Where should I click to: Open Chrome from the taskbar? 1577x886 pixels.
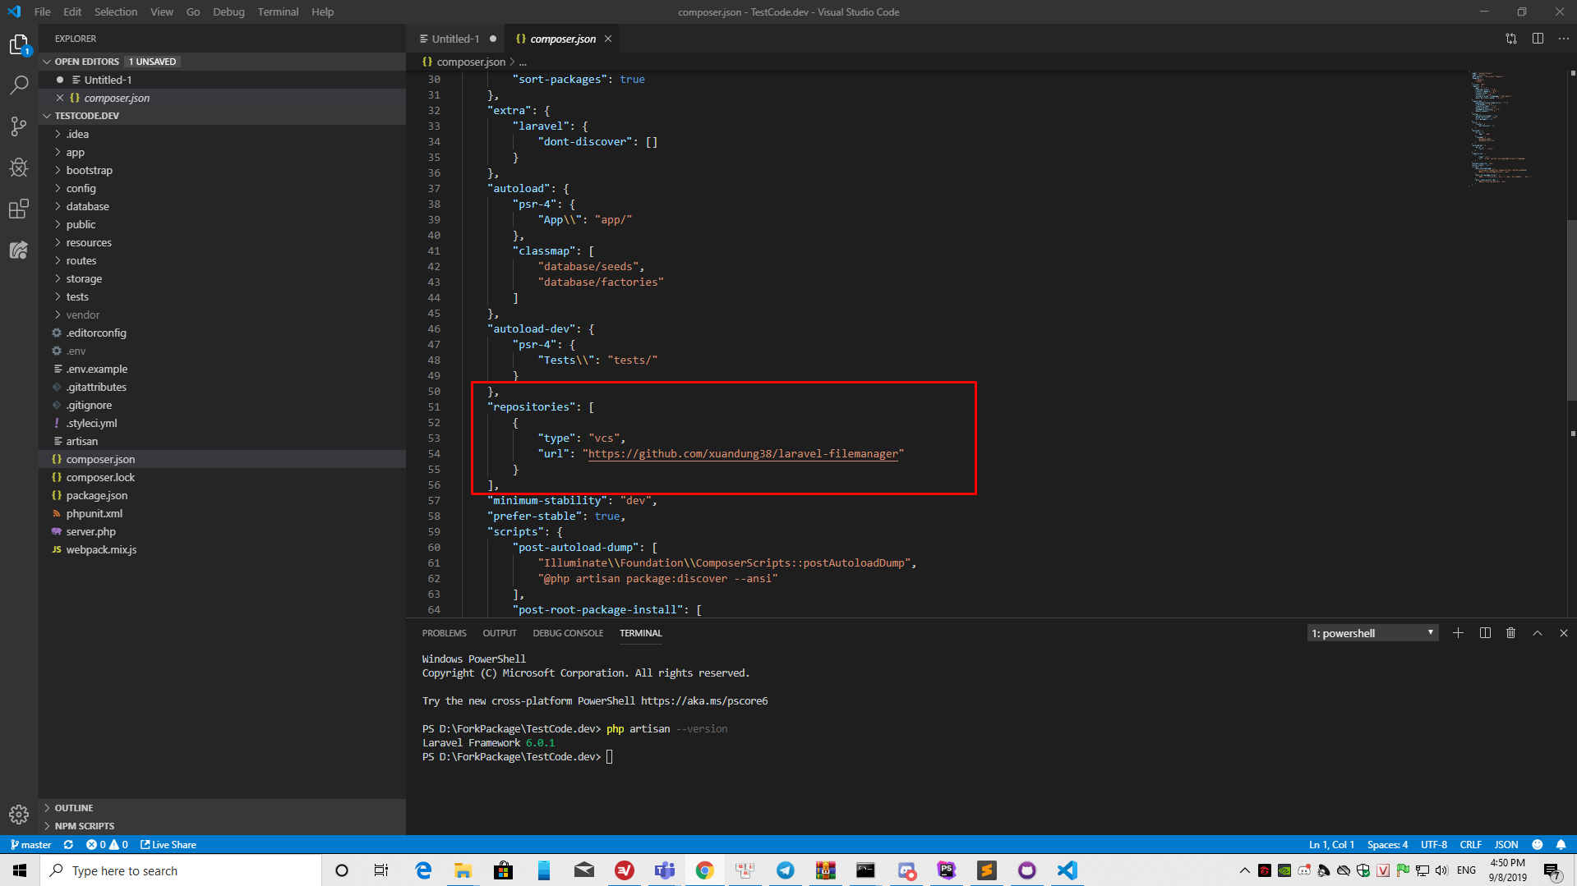(x=705, y=870)
